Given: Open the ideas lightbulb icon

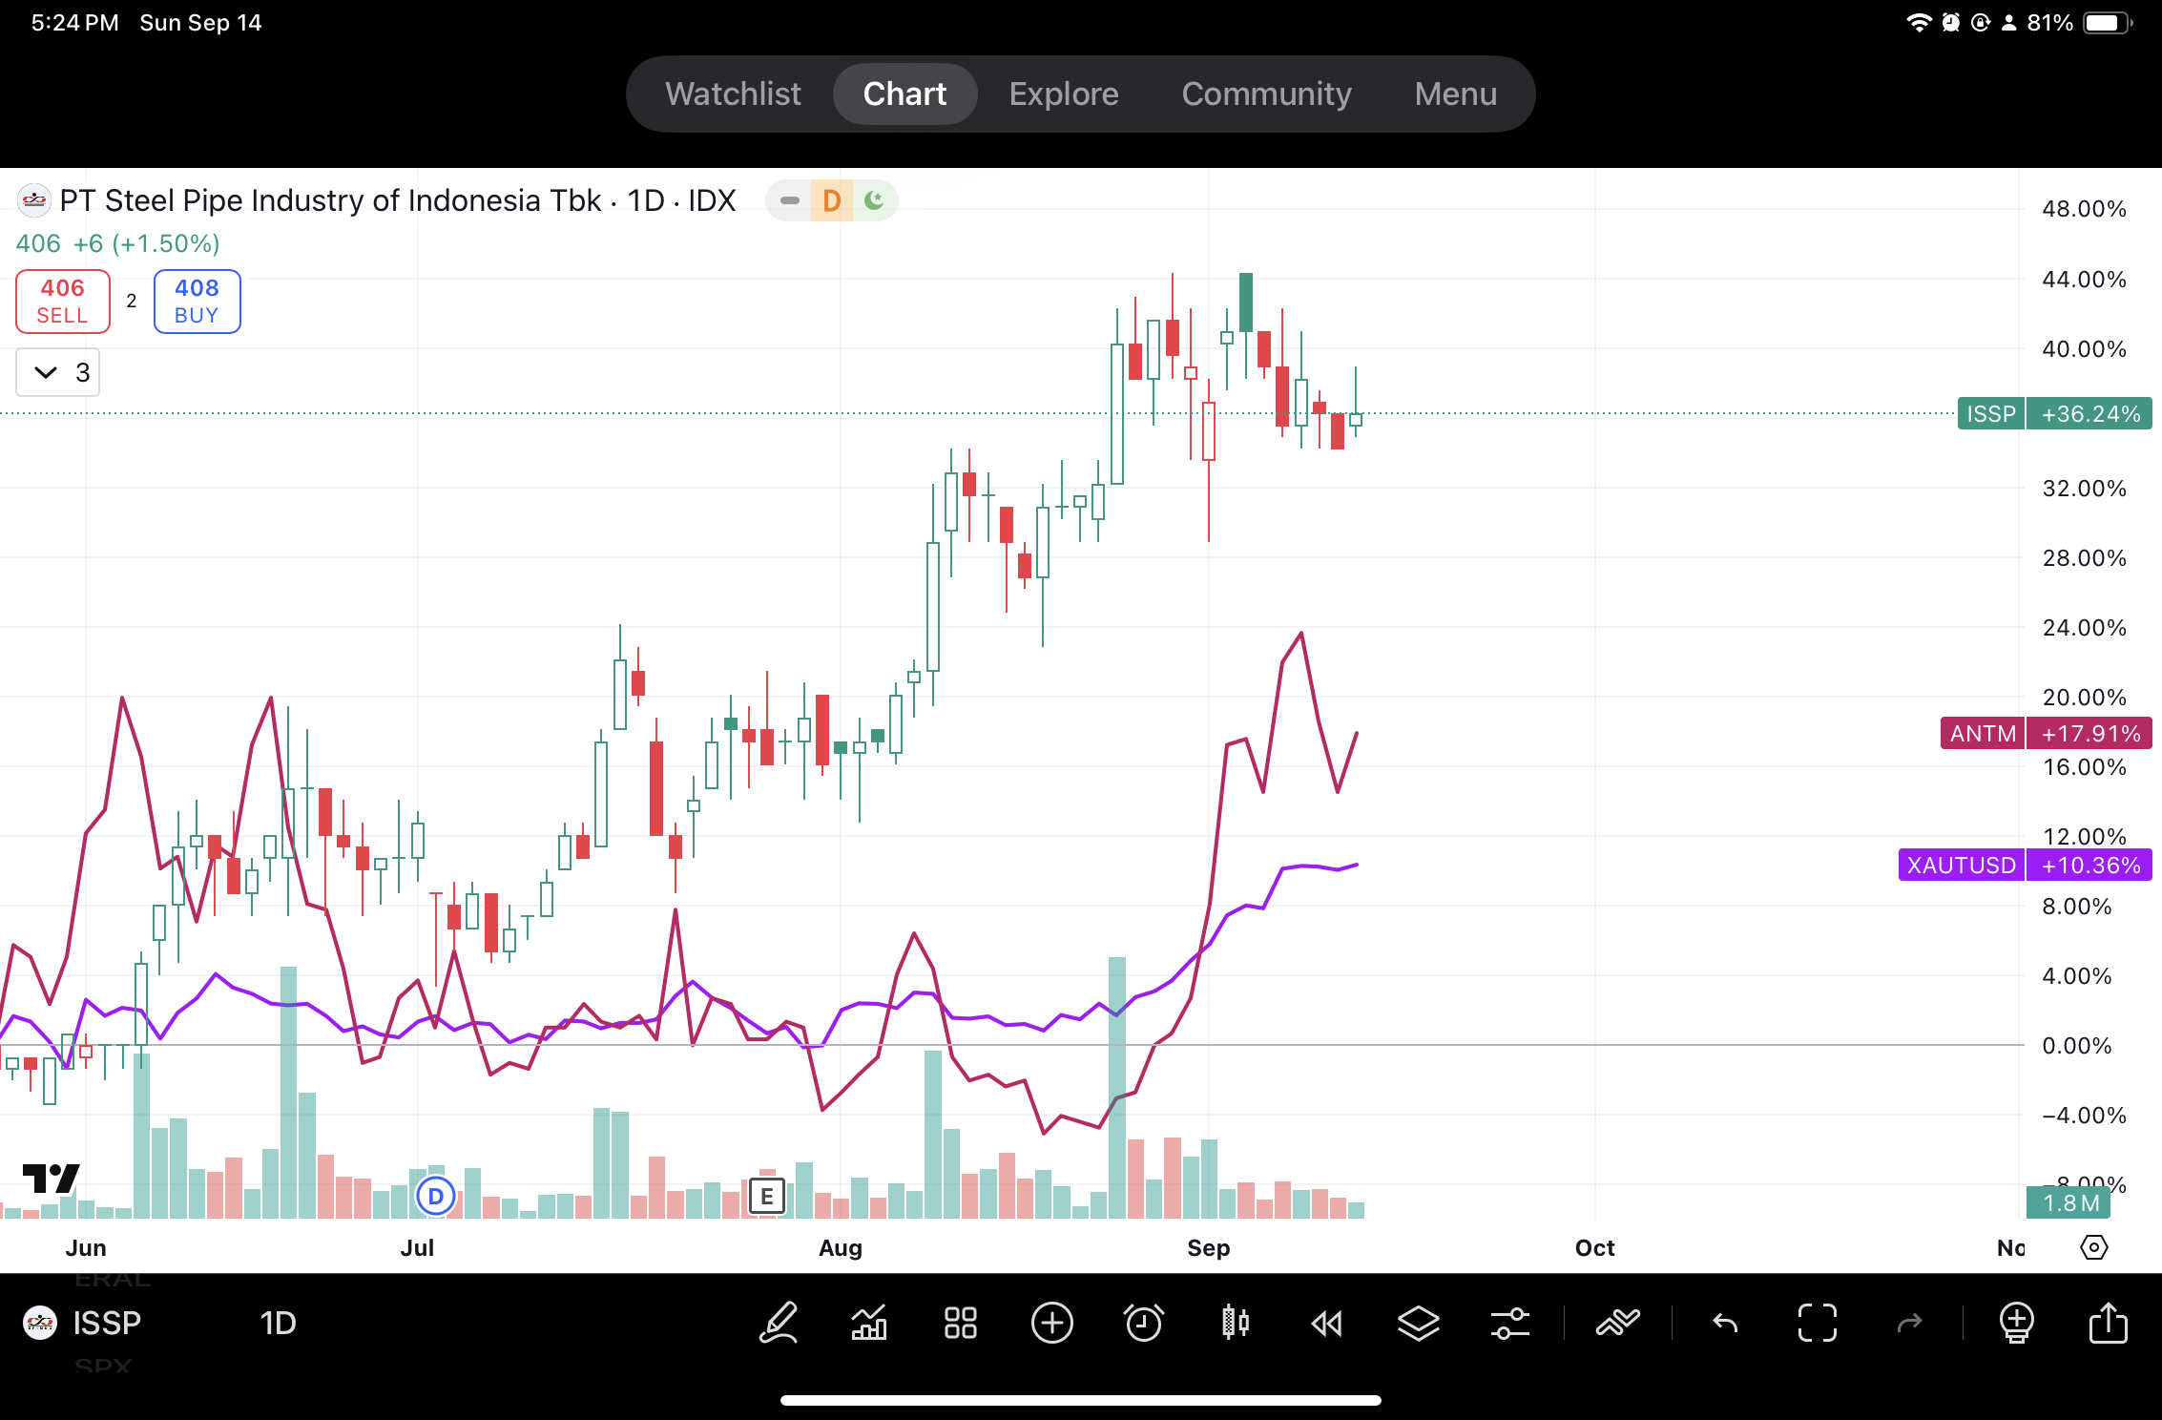Looking at the screenshot, I should pyautogui.click(x=2016, y=1323).
